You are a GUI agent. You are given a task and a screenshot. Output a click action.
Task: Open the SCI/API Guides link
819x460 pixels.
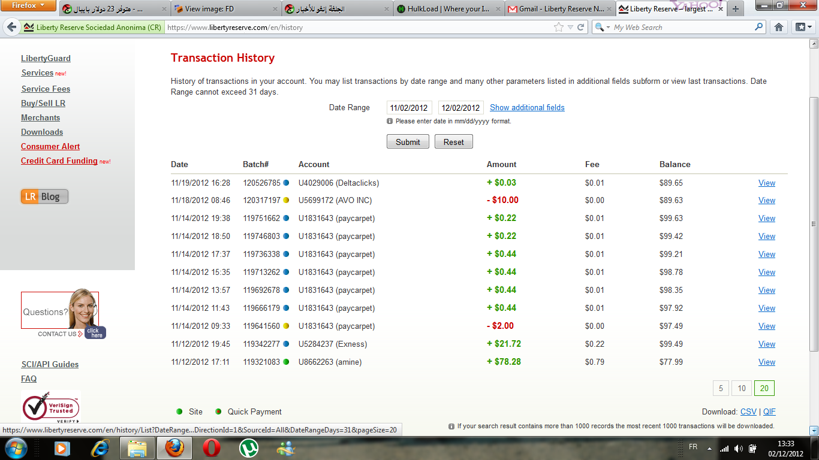click(50, 364)
